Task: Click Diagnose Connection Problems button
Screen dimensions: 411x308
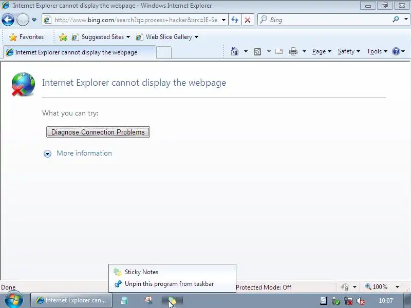Action: click(x=98, y=132)
